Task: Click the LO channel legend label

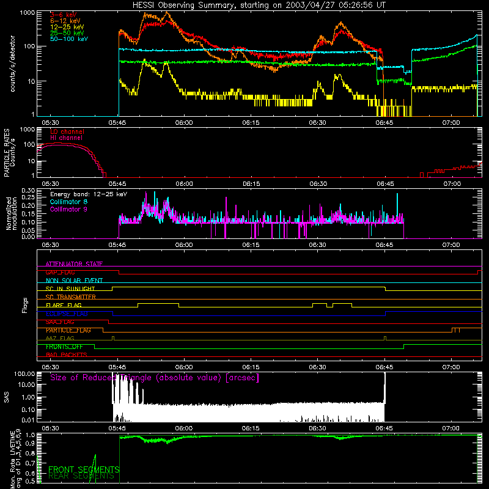Action: (67, 131)
